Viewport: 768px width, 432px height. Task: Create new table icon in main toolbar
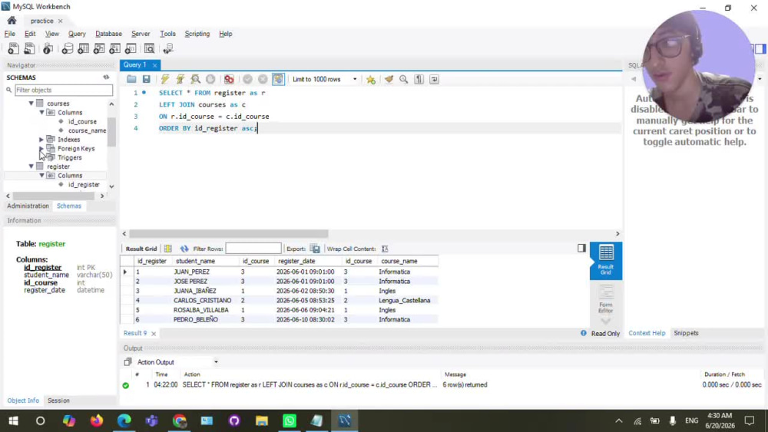pos(83,48)
